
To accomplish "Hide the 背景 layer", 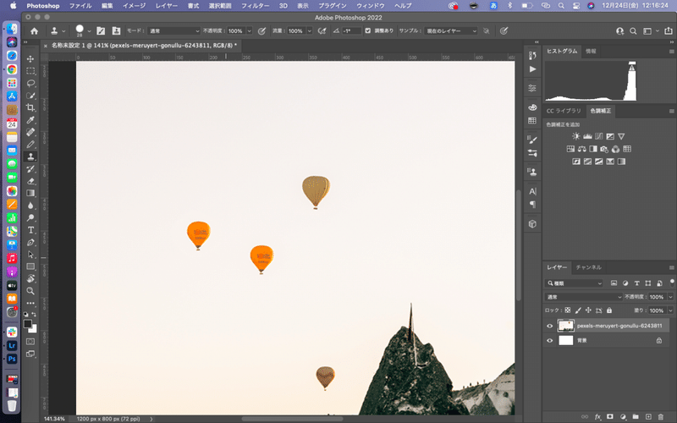I will 549,341.
